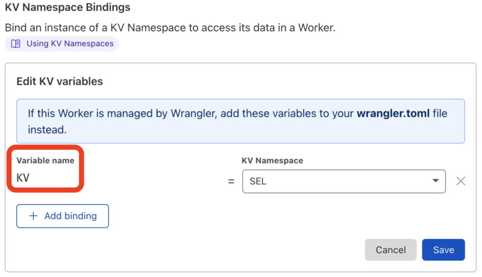Click the KV text in the variable field

(x=23, y=178)
